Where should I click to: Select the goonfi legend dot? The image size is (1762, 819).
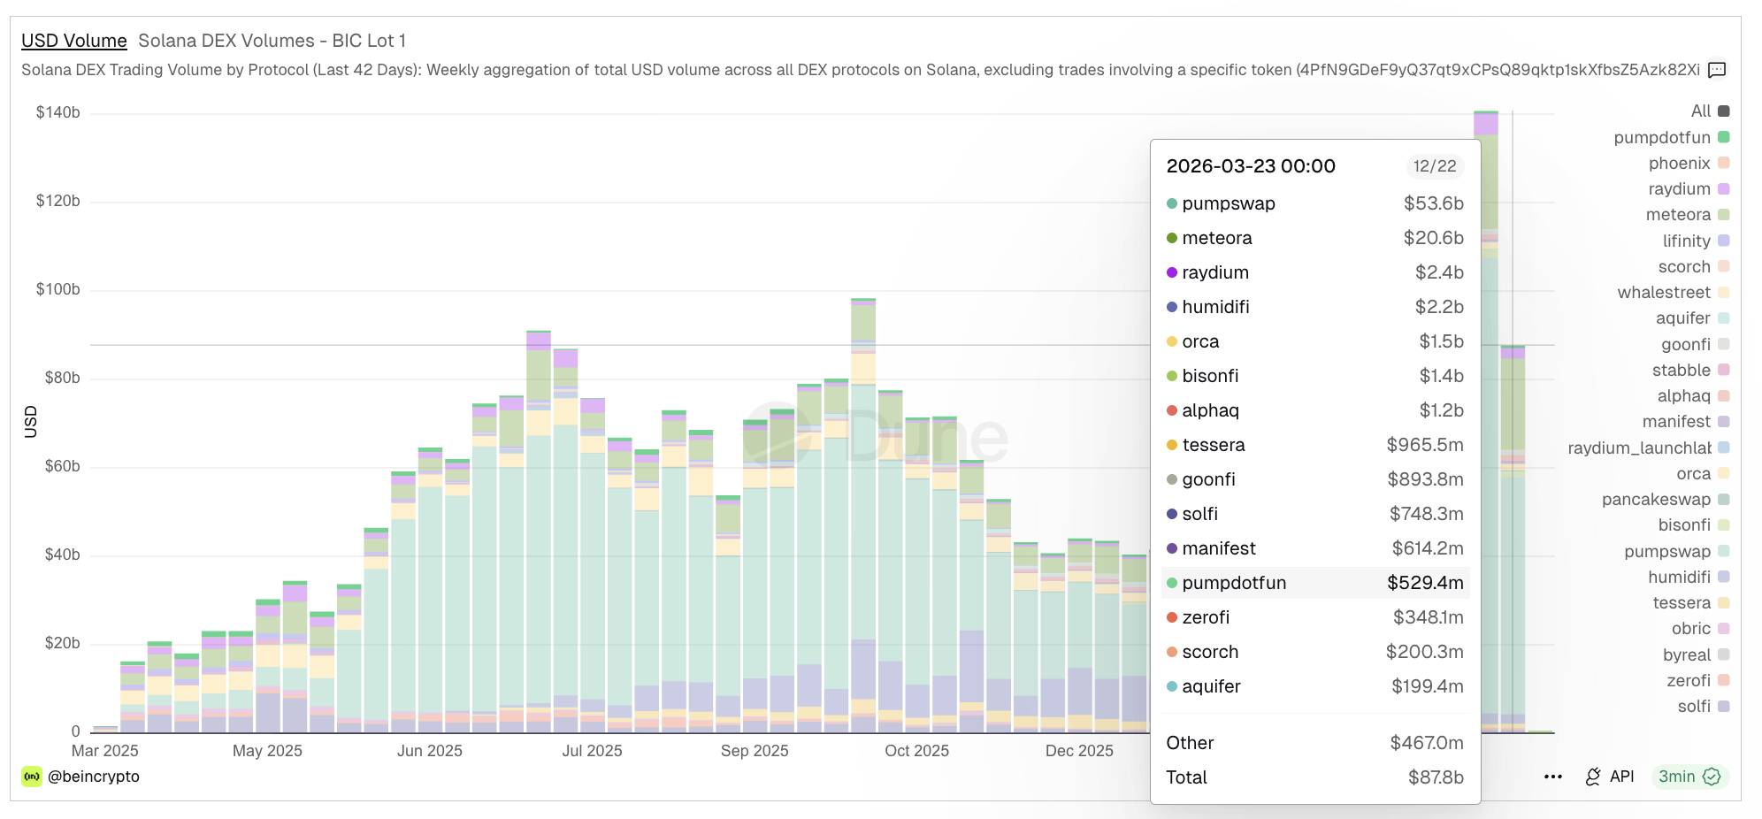point(1722,344)
